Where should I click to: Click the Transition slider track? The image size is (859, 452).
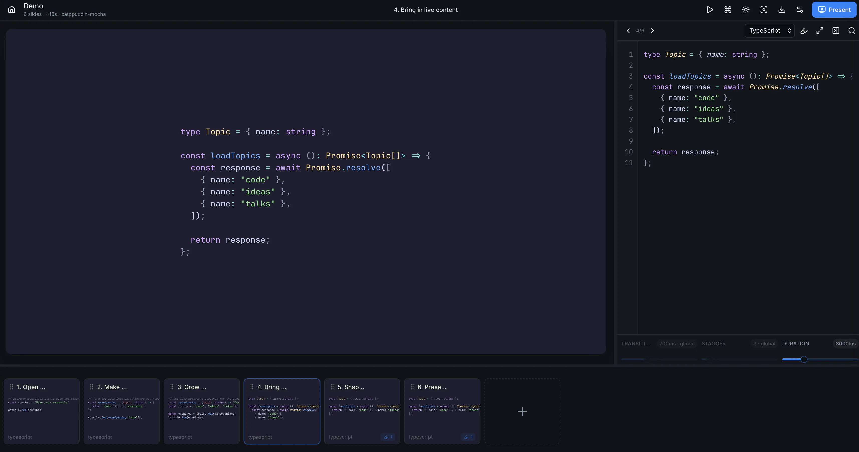click(659, 359)
